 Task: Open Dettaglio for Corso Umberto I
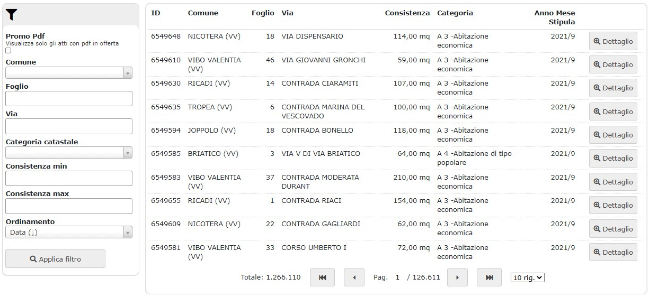[613, 252]
